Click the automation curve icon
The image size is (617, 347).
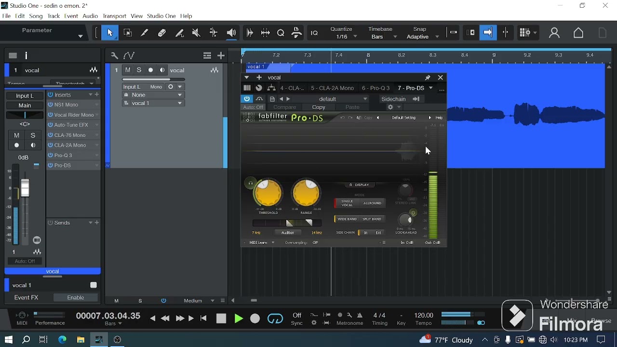click(x=129, y=56)
